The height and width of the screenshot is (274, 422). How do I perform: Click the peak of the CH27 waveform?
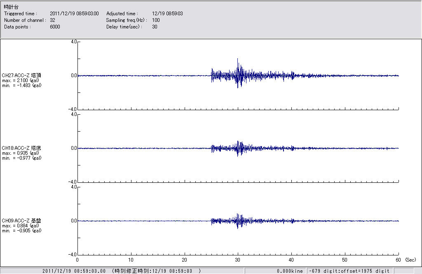pyautogui.click(x=238, y=59)
